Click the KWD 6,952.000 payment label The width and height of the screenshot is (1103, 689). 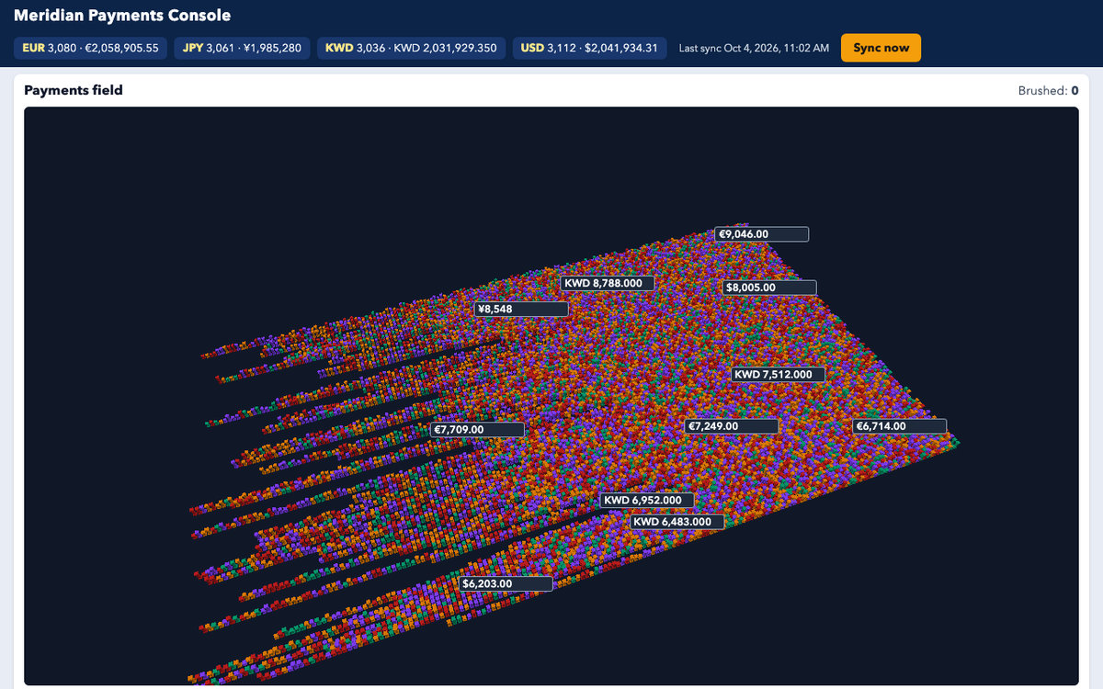647,501
